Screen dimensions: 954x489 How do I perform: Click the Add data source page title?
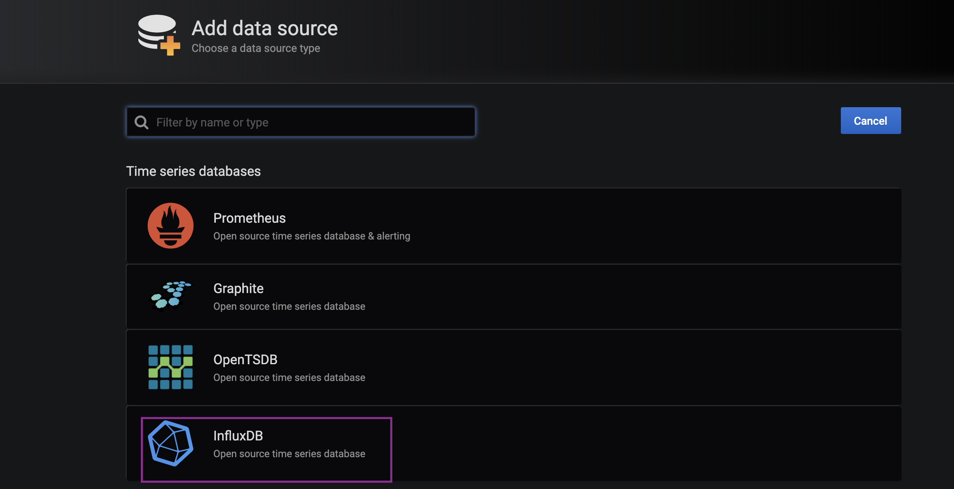click(x=264, y=28)
